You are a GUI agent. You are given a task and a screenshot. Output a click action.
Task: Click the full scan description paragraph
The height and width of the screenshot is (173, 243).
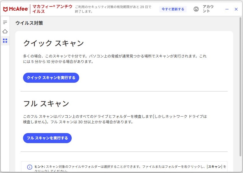click(115, 119)
